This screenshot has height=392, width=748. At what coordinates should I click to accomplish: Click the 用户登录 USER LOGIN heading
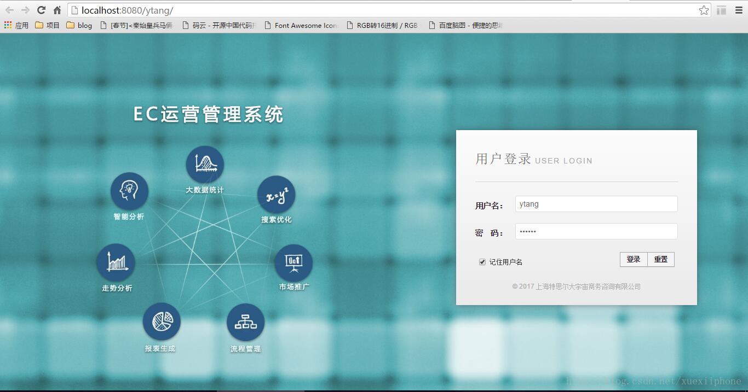[x=534, y=159]
